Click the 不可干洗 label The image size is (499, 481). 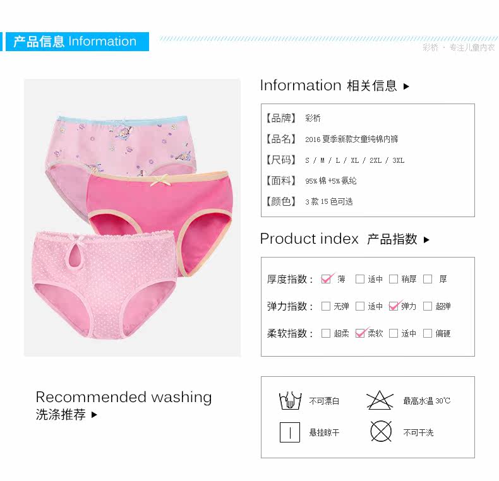click(x=419, y=432)
